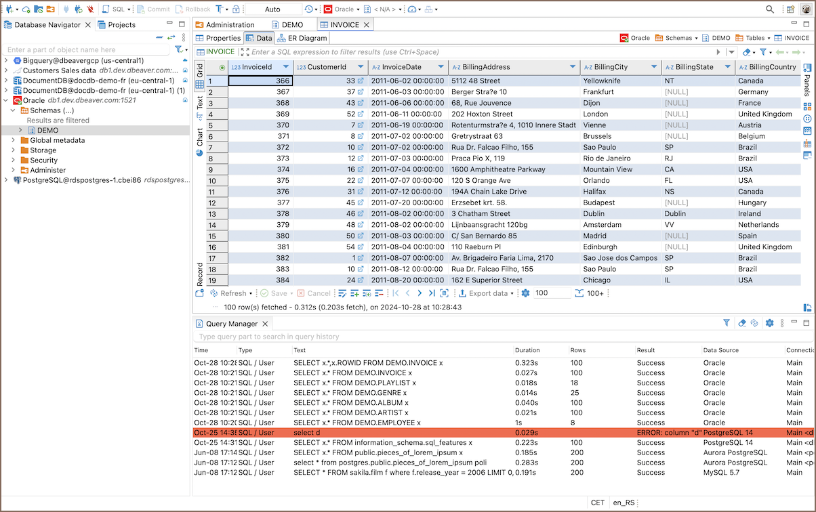Toggle link with editor in Database Navigator

tap(171, 37)
